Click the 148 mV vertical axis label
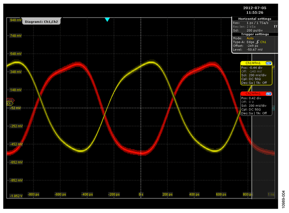Screen dimensions: 289x213 click(x=16, y=90)
